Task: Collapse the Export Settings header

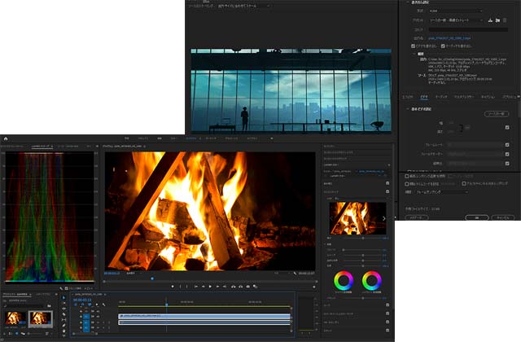Action: coord(408,2)
